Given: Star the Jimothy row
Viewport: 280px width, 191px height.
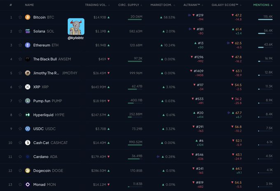Looking at the screenshot, I should (20, 73).
